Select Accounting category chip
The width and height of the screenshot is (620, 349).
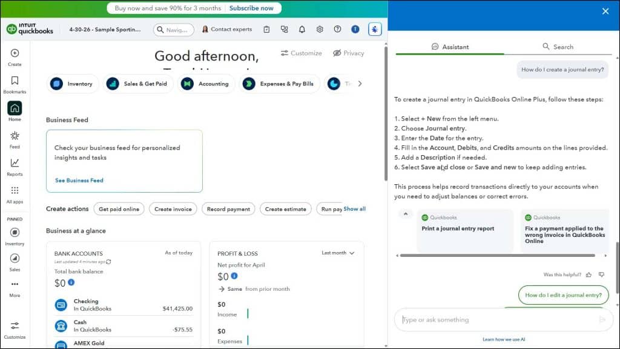pos(206,84)
